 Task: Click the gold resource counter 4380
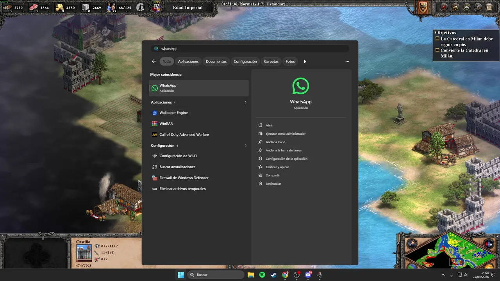coord(65,7)
